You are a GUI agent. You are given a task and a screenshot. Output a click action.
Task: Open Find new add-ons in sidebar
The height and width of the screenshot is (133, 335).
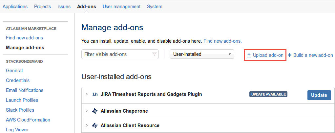(x=24, y=38)
